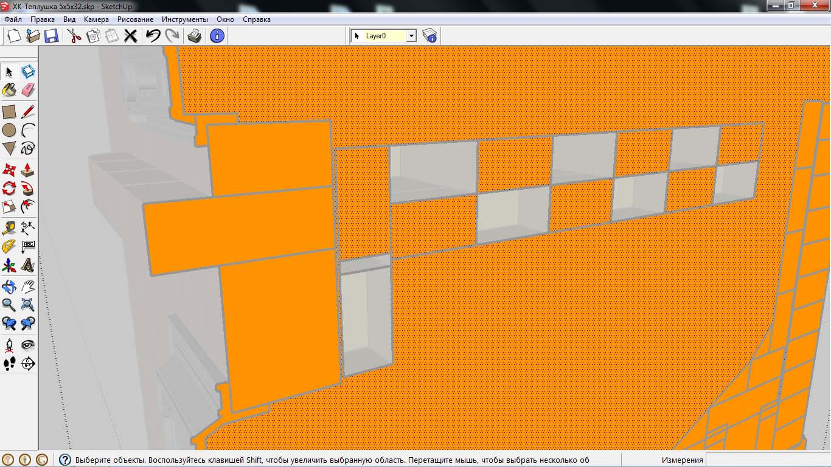Click the status bar help question icon

click(65, 460)
